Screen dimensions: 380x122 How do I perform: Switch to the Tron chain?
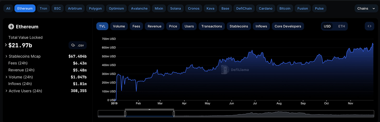tap(44, 8)
